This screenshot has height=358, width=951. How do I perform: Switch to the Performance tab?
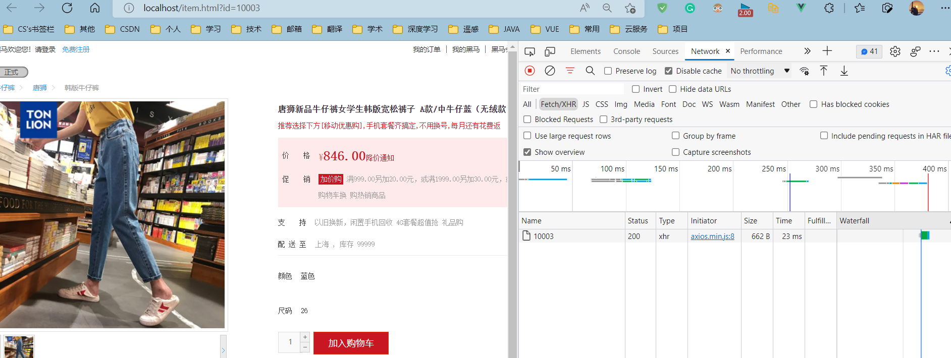[761, 51]
